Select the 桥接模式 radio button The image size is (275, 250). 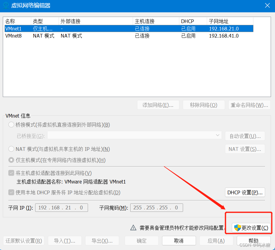pyautogui.click(x=11, y=125)
